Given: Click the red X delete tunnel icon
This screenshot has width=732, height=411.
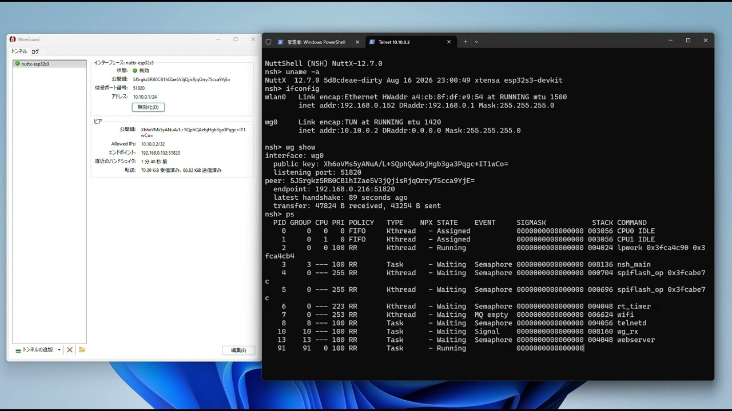Looking at the screenshot, I should click(x=70, y=349).
